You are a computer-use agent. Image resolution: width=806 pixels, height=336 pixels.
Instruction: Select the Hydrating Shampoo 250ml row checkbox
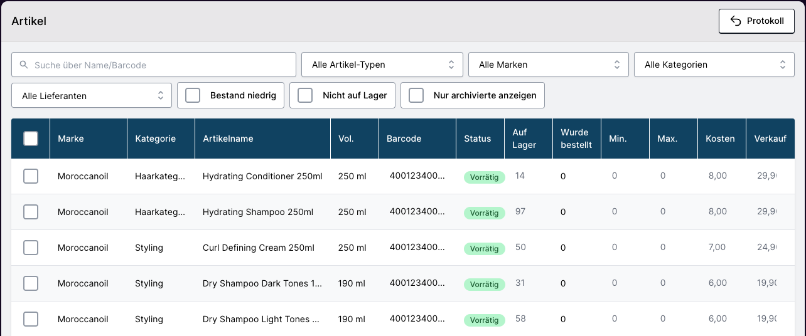(31, 212)
